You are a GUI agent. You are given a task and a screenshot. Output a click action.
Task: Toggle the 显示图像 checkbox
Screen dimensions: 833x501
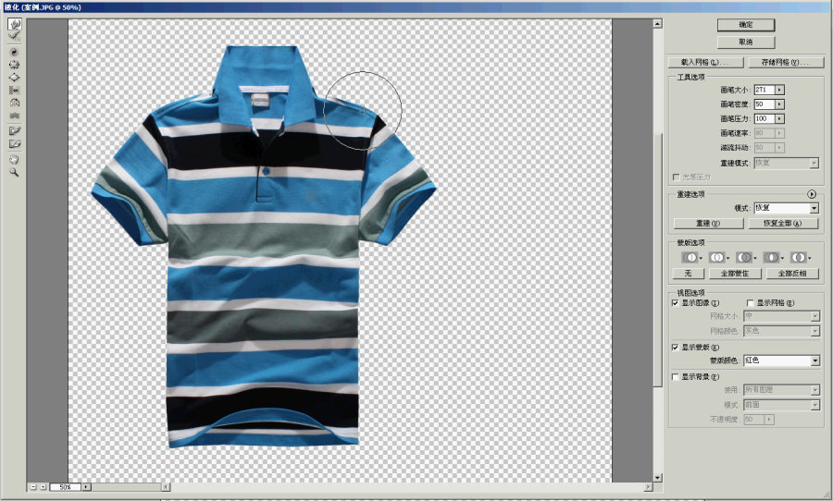675,302
